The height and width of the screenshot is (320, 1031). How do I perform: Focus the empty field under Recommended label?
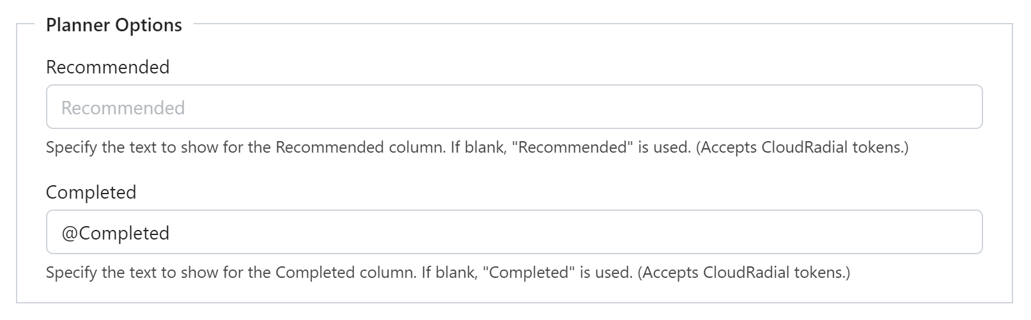tap(514, 107)
